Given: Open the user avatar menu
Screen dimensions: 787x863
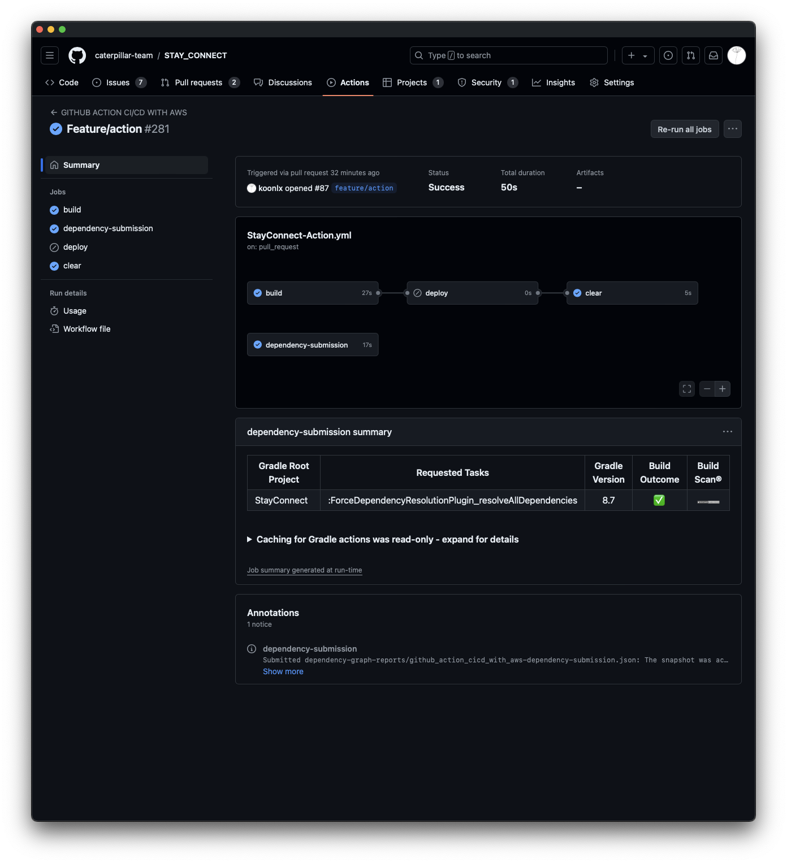Looking at the screenshot, I should pyautogui.click(x=737, y=55).
